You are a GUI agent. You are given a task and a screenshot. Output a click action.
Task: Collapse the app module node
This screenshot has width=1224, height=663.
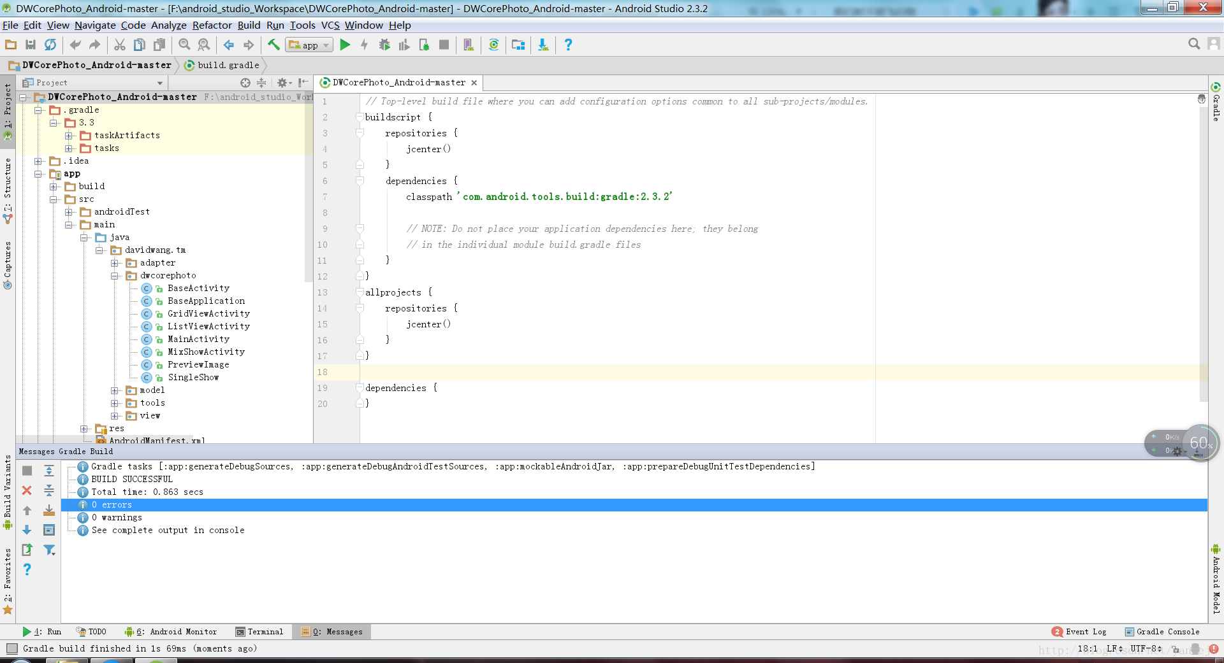(38, 174)
